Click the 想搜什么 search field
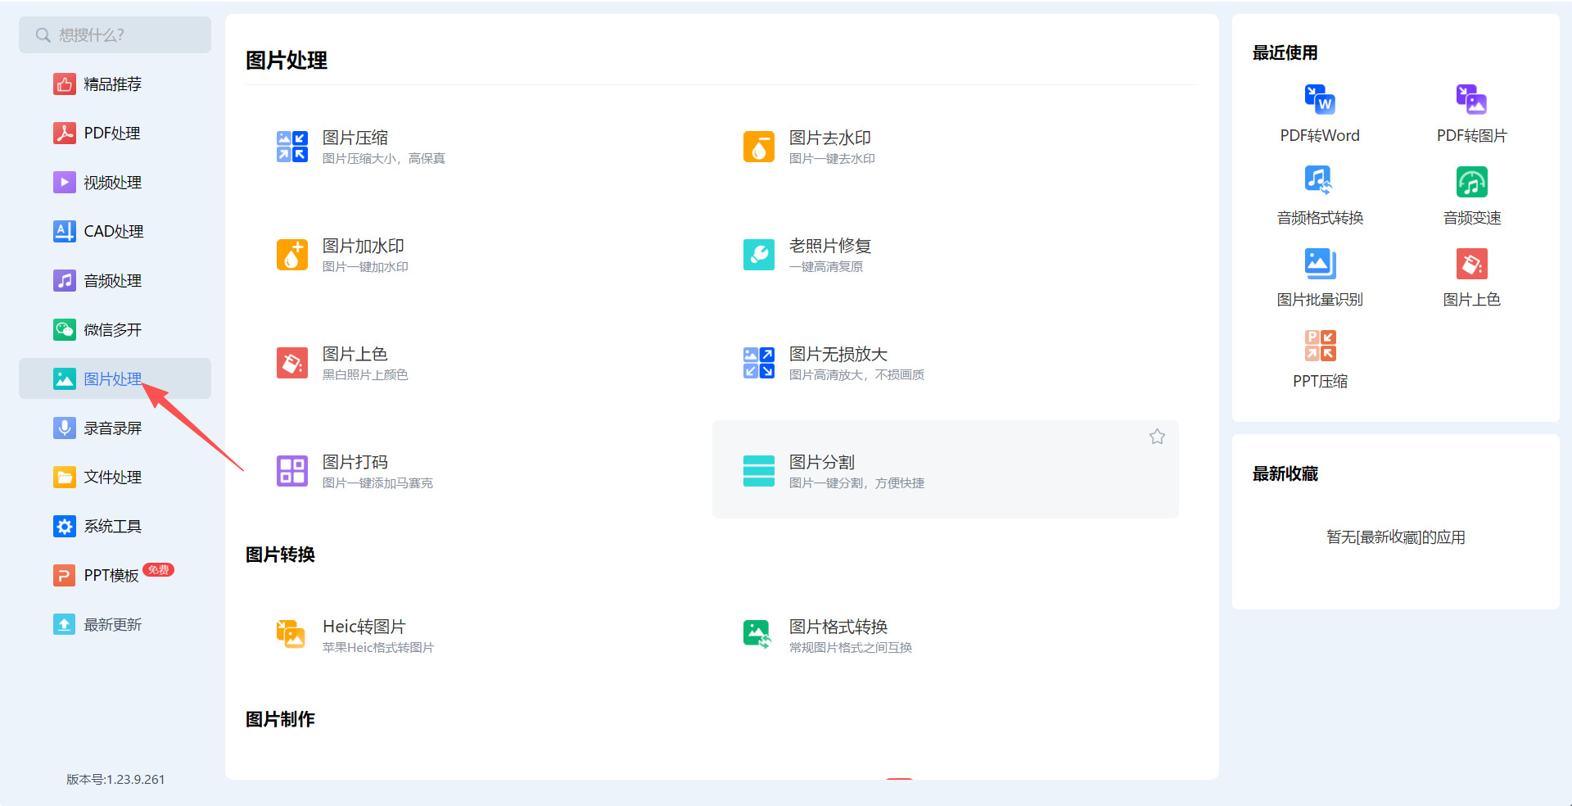 115,34
